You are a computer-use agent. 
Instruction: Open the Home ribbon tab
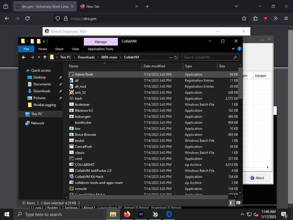[x=43, y=49]
